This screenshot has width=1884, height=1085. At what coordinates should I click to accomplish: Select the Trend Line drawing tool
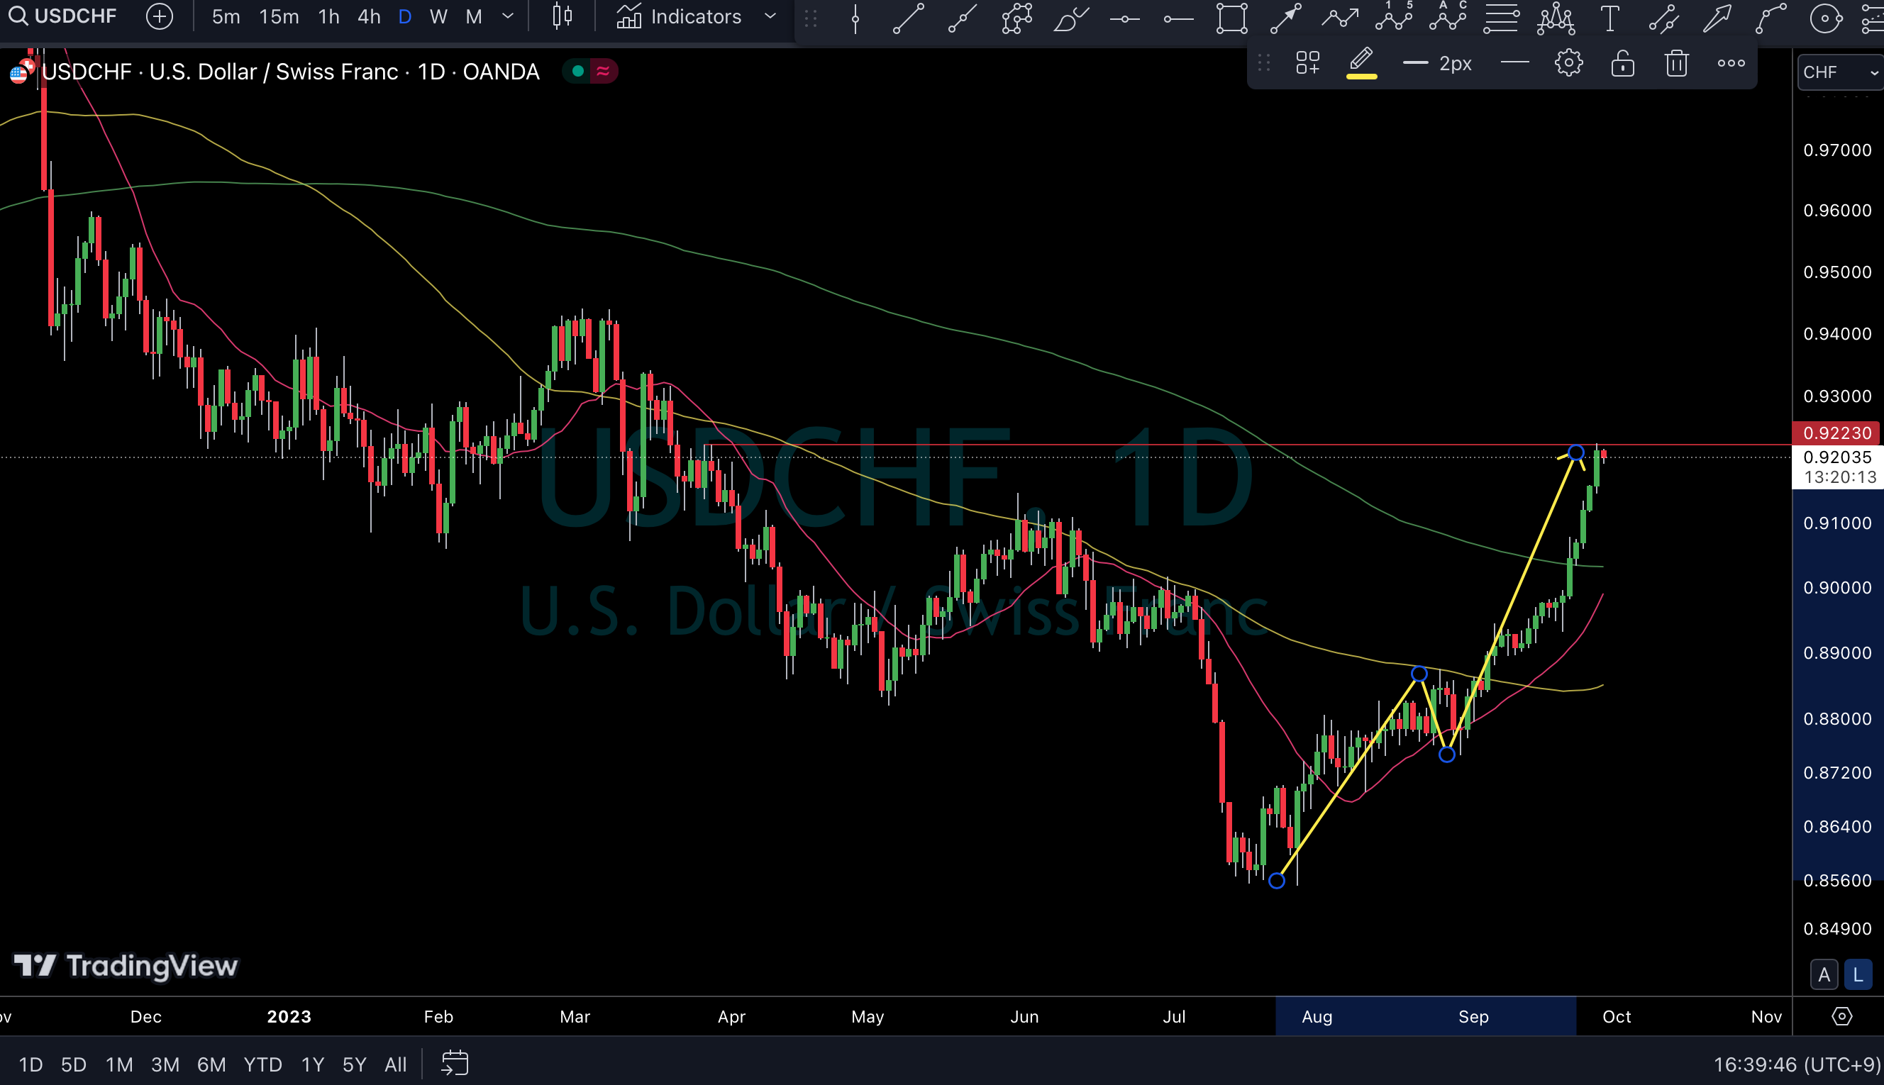click(x=908, y=17)
